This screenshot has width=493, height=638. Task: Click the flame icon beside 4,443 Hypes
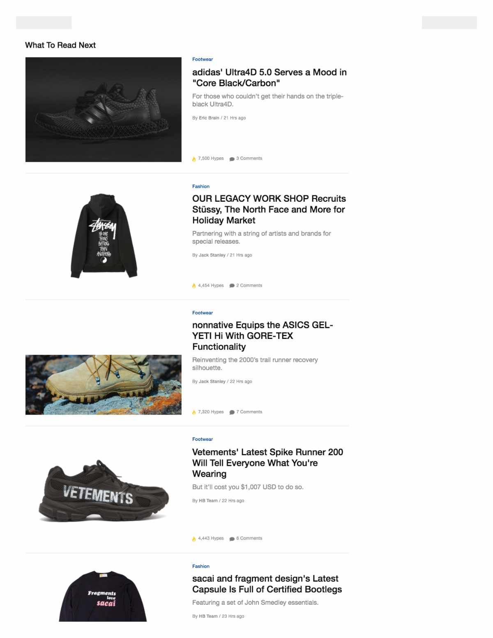194,539
